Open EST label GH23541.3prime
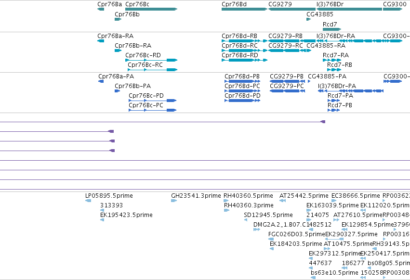Image resolution: width=410 pixels, height=280 pixels. coord(196,196)
